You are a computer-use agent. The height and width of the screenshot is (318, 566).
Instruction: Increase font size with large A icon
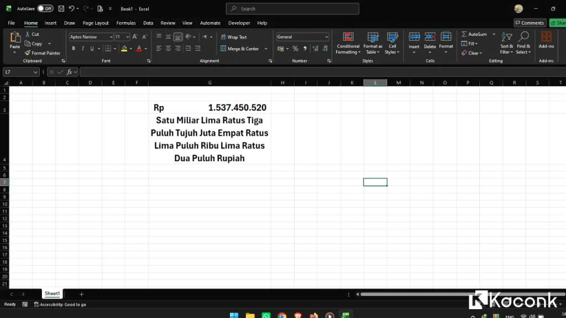(x=135, y=37)
